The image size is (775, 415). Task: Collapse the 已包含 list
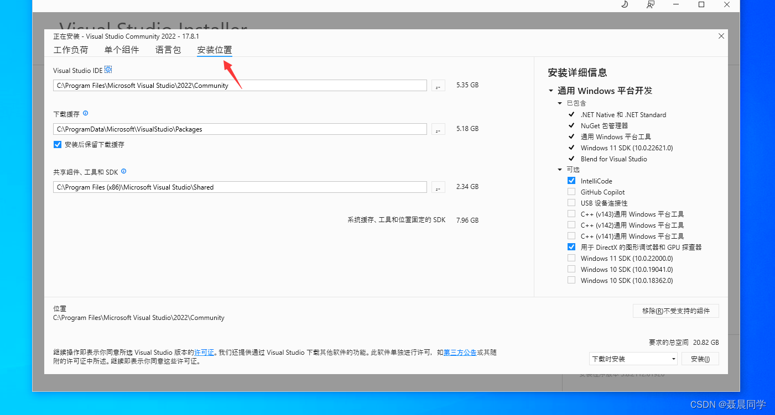[559, 103]
